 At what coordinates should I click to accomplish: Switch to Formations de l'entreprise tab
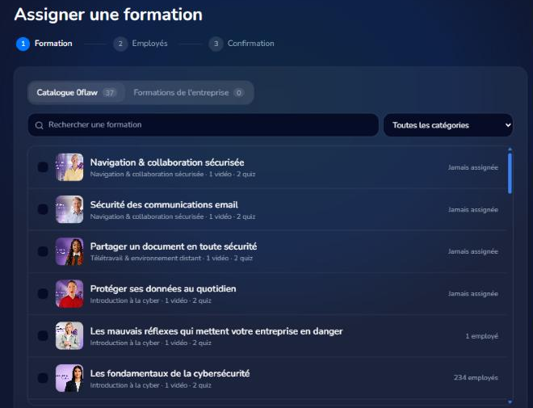(189, 92)
